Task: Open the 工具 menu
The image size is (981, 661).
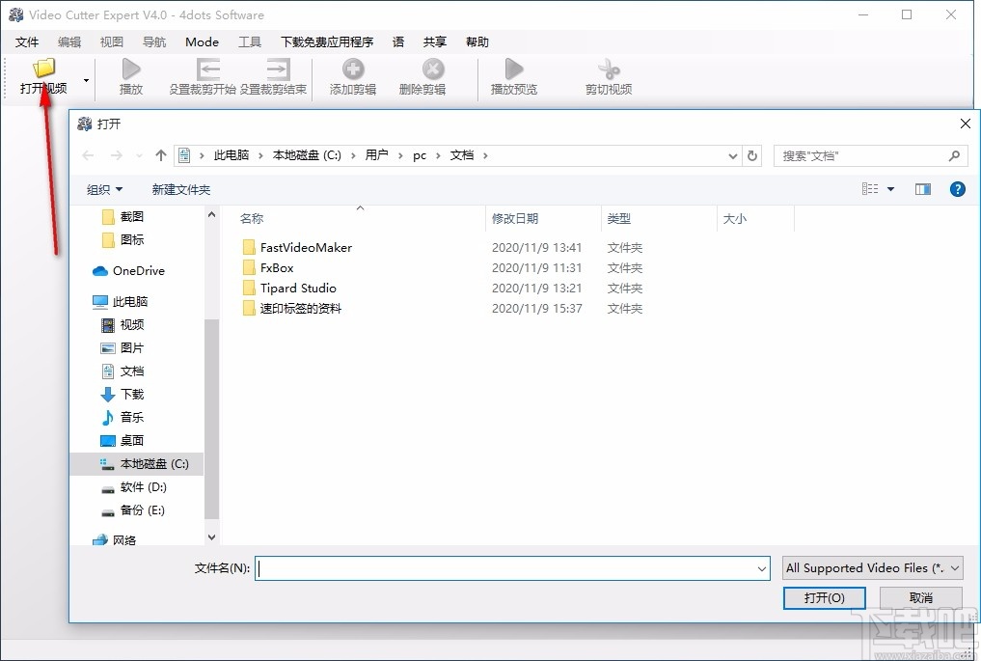Action: [x=250, y=41]
